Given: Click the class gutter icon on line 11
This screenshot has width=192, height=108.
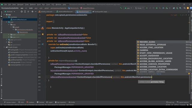Looking at the screenshot, I should pyautogui.click(x=43, y=28).
